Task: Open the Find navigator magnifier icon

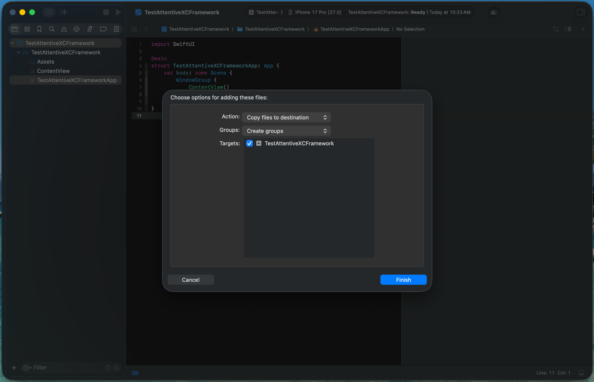Action: pos(52,29)
